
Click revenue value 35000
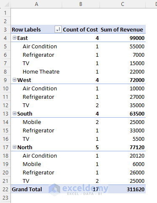(x=137, y=105)
